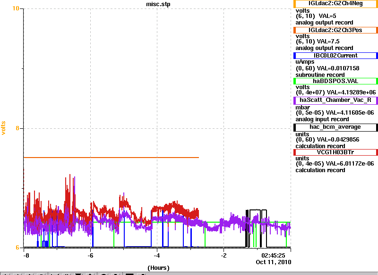Click the x-axis tick label -2

223,256
